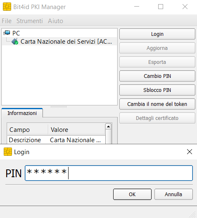Open the File menu
Viewport: 197px width, 218px height.
point(7,21)
